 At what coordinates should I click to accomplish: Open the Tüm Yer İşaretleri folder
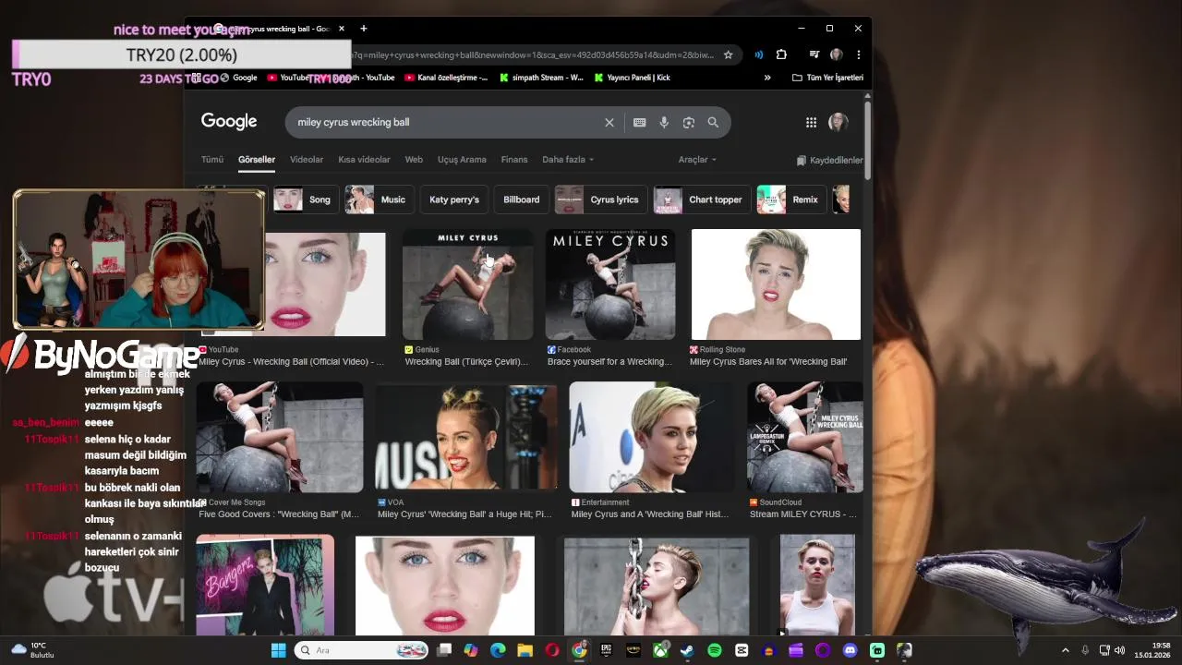pos(828,78)
